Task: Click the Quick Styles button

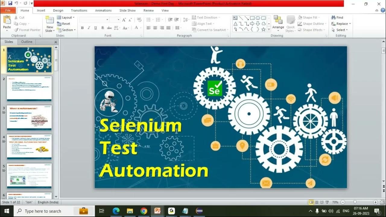Action: tap(291, 24)
